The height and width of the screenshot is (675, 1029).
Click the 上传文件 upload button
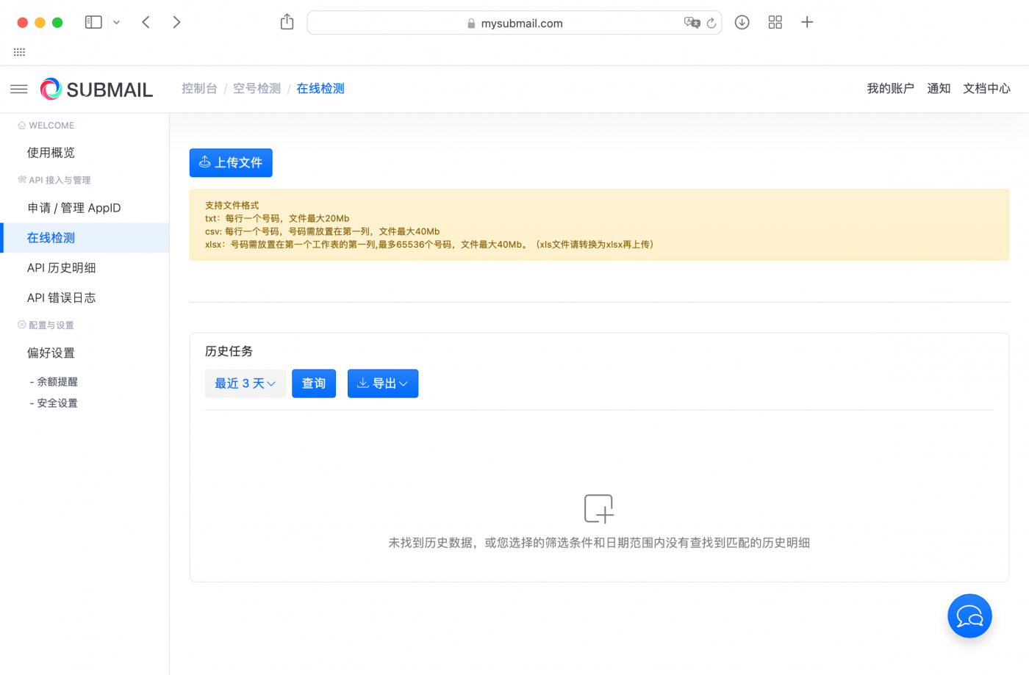(231, 162)
